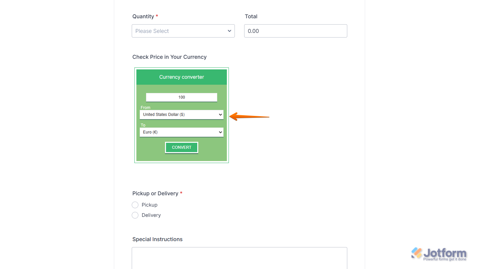Viewport: 479px width, 269px height.
Task: Select the Delivery radio button
Action: 135,215
